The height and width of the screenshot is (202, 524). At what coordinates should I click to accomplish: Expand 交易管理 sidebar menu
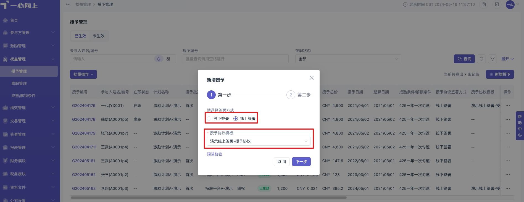point(30,121)
